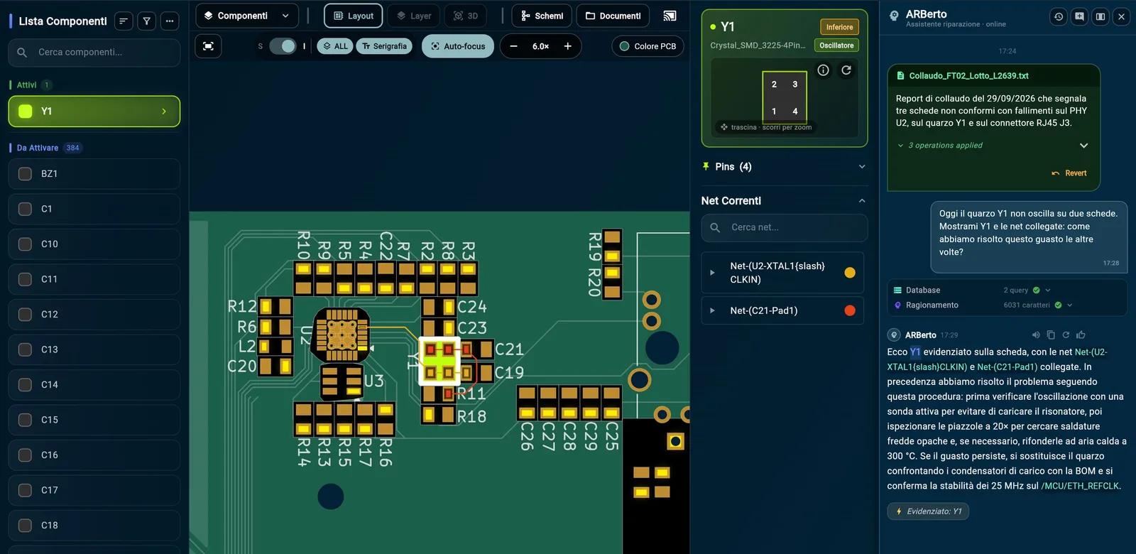Check the BZ1 component checkbox
Screen dimensions: 1136x554
click(25, 174)
